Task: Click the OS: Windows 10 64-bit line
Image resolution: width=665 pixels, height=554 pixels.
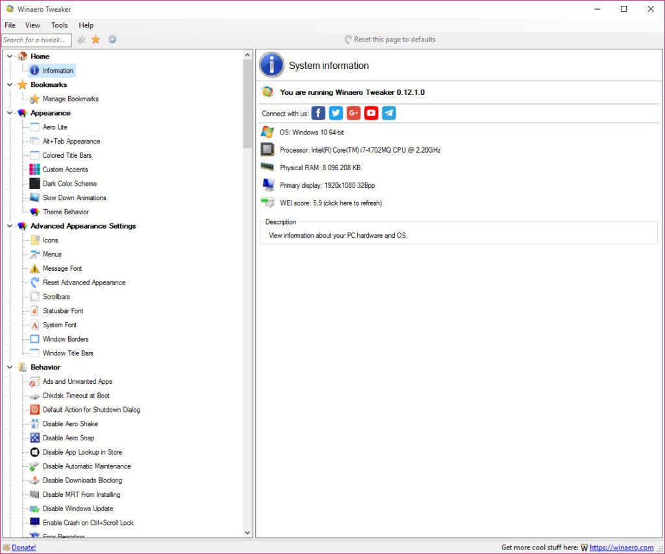Action: click(312, 132)
